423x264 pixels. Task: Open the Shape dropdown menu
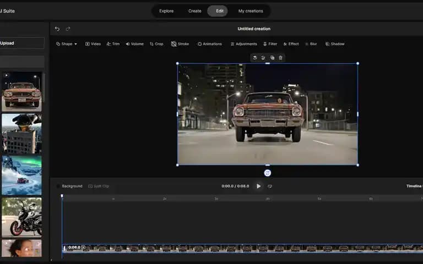pyautogui.click(x=66, y=44)
